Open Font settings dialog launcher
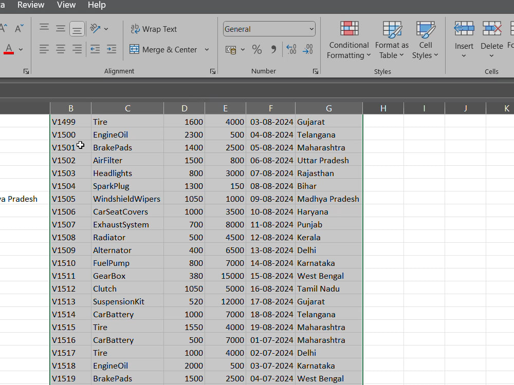This screenshot has height=385, width=514. click(26, 71)
